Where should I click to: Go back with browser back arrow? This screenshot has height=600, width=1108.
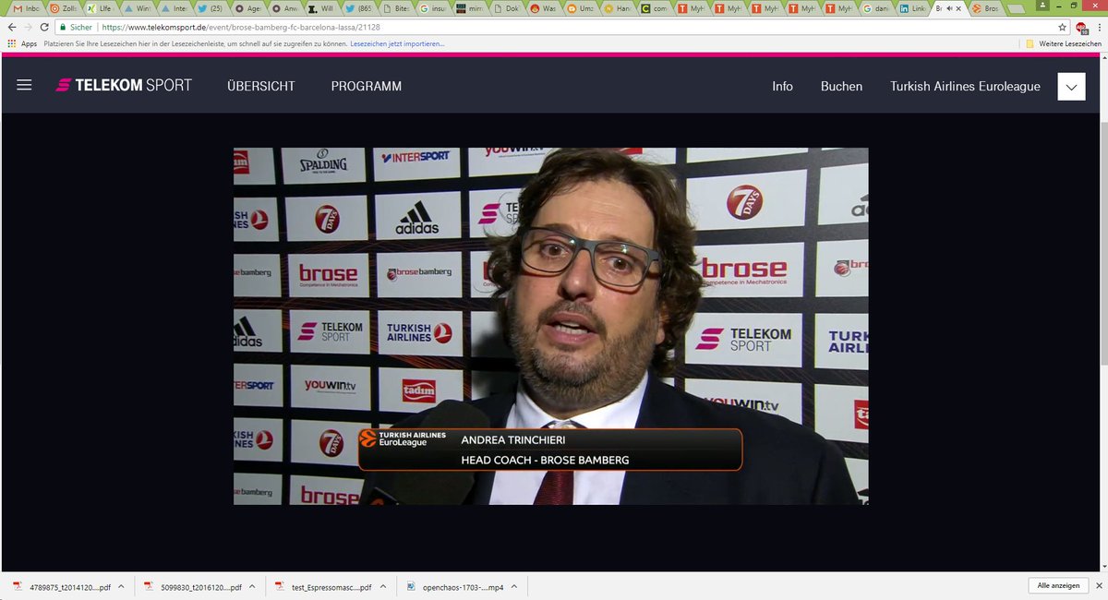(11, 28)
